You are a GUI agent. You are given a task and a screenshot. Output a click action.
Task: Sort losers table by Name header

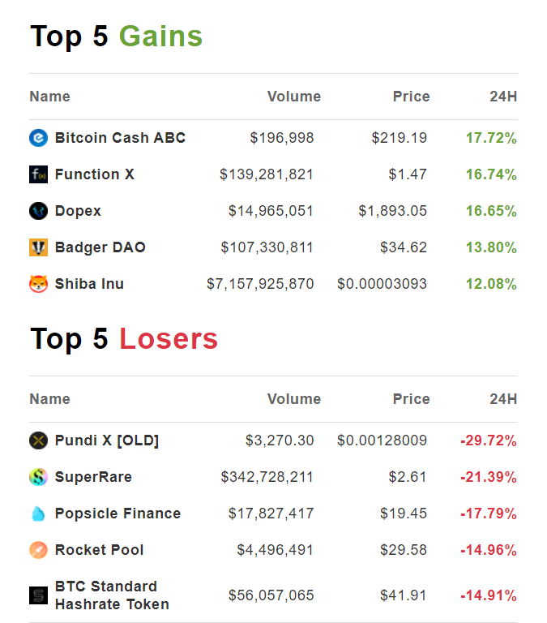pos(49,399)
